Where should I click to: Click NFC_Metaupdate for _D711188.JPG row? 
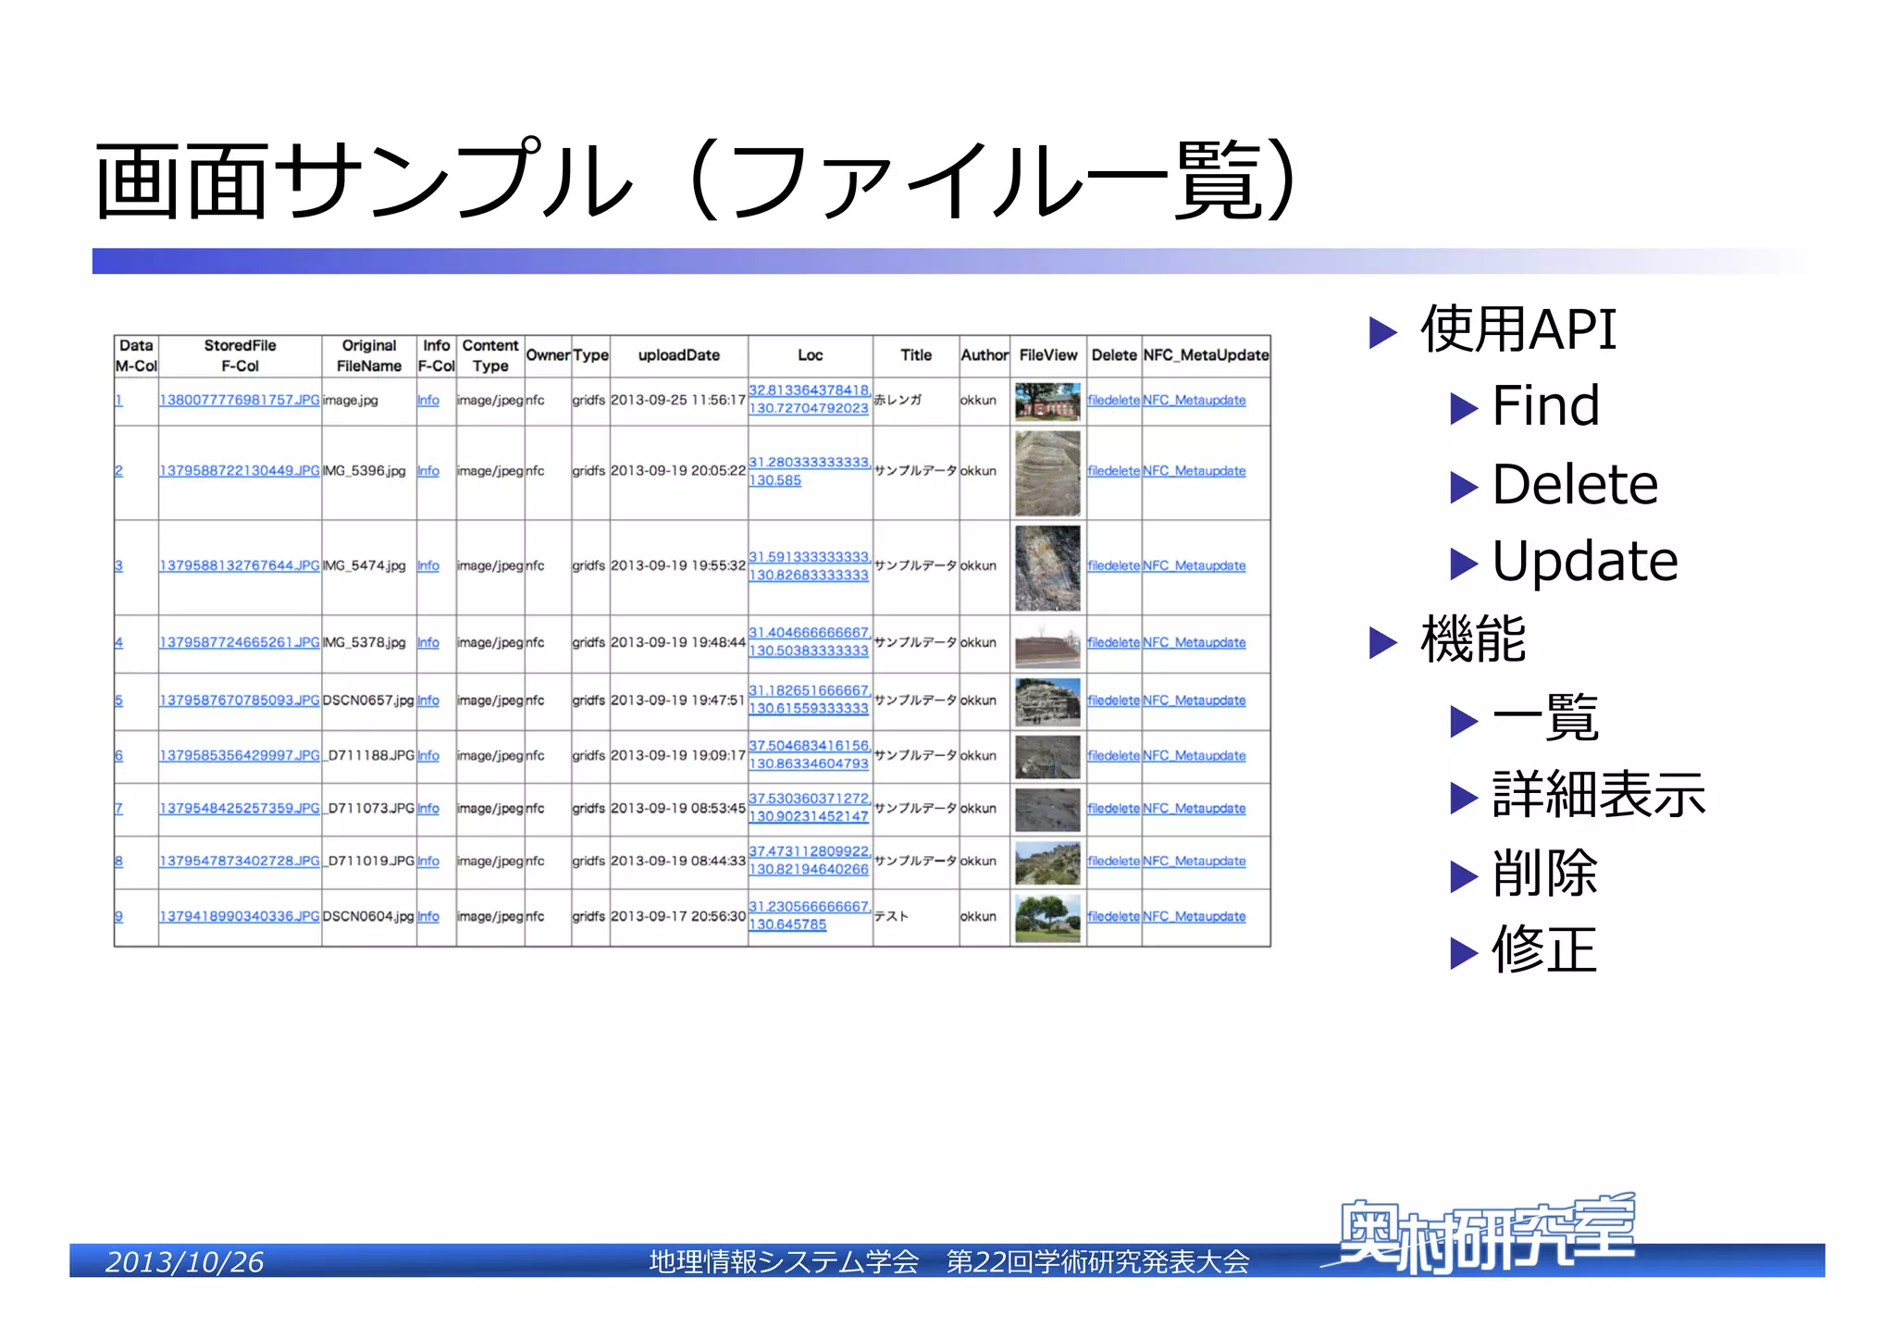(1195, 755)
